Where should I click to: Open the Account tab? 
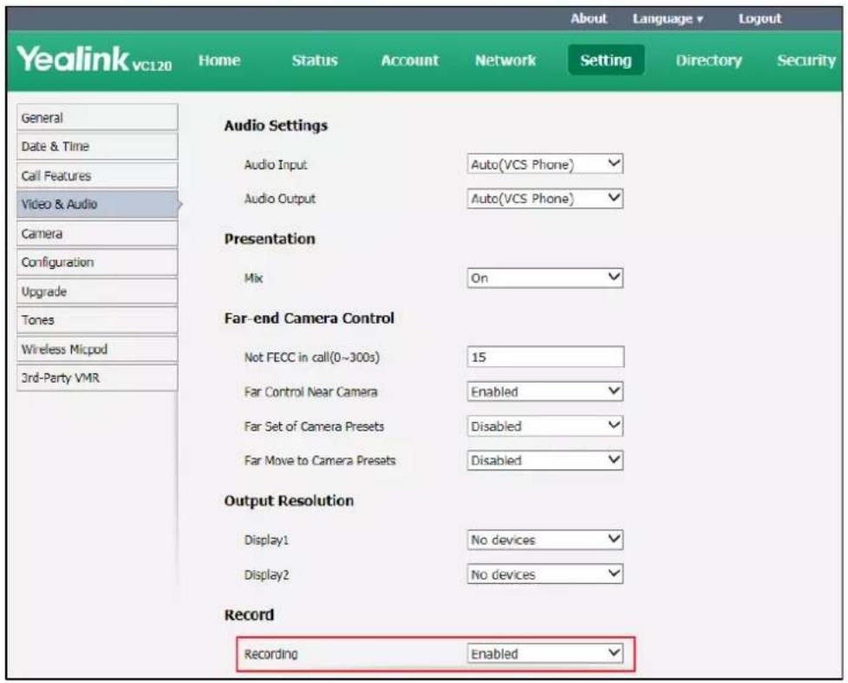[409, 60]
